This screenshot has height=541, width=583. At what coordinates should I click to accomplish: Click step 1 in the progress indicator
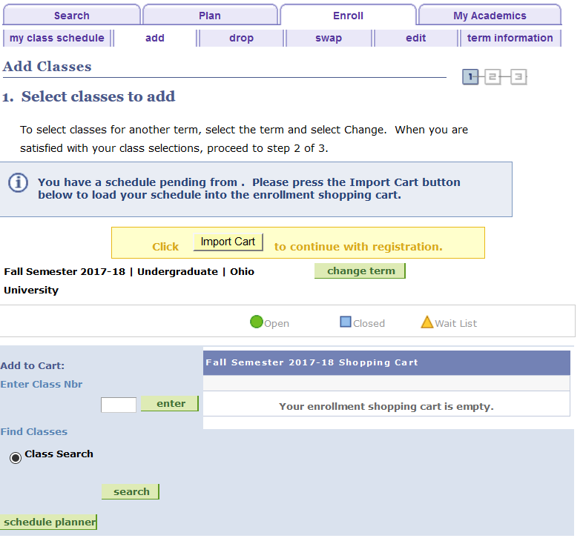[x=470, y=76]
